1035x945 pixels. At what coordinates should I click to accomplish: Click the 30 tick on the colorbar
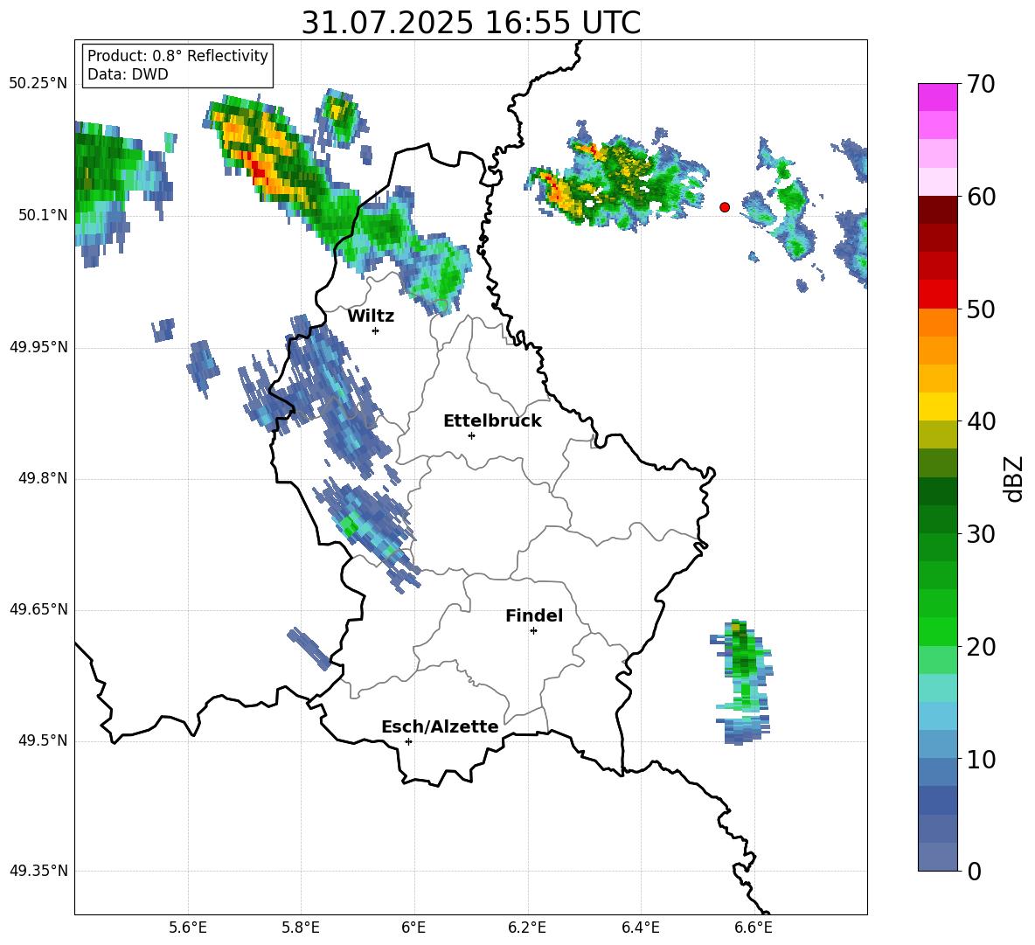[981, 534]
